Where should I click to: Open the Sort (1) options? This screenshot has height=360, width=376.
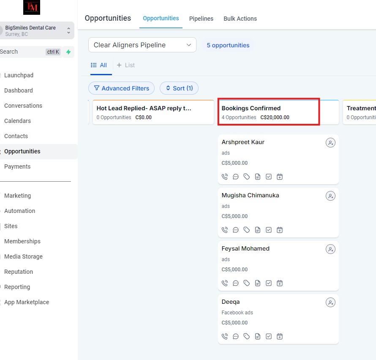click(179, 88)
